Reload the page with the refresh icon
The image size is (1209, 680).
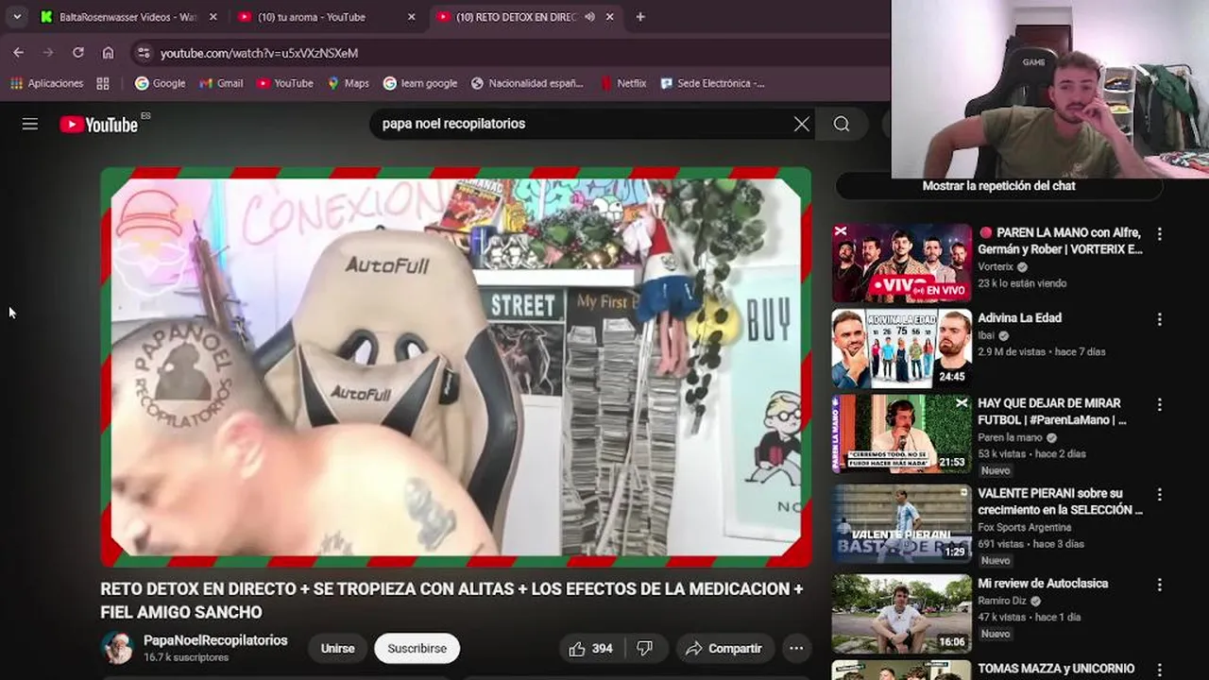pyautogui.click(x=78, y=53)
